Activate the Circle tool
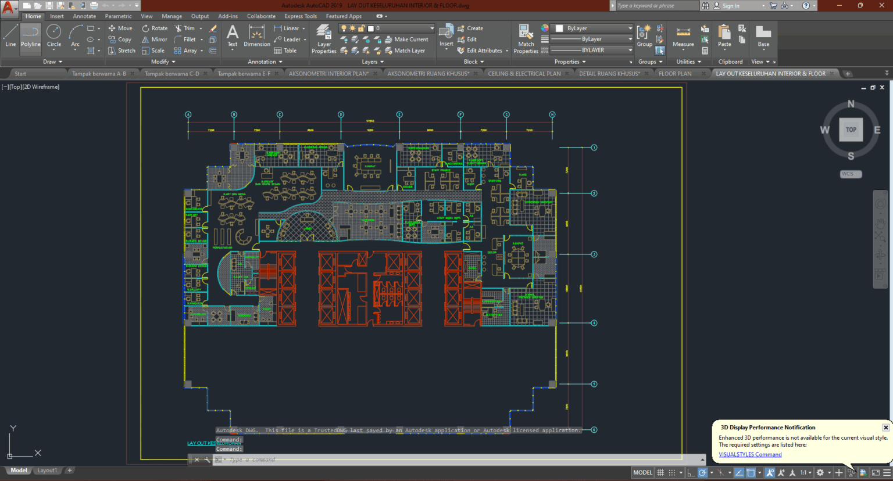 [x=53, y=35]
